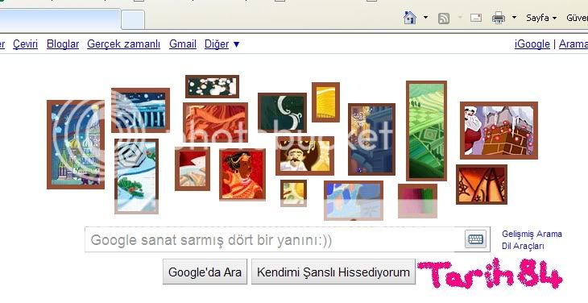The width and height of the screenshot is (588, 303).
Task: Open the iGoogle link
Action: [x=532, y=44]
